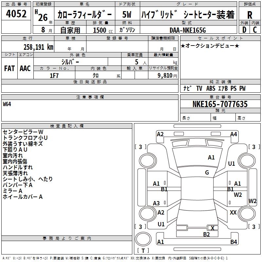Image resolution: width=262 pixels, height=262 pixels.
Task: Select the overall evaluation score R
Action: pyautogui.click(x=250, y=15)
